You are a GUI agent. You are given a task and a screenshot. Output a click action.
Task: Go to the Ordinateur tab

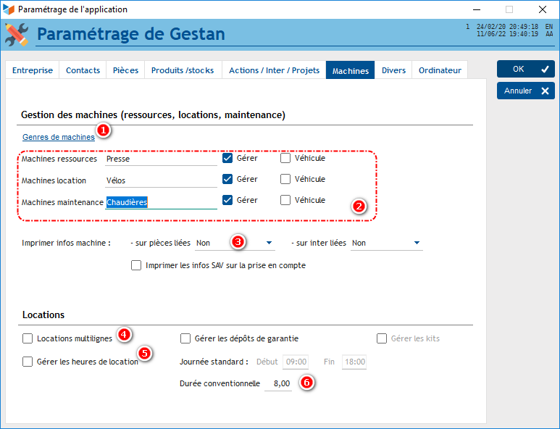(440, 70)
